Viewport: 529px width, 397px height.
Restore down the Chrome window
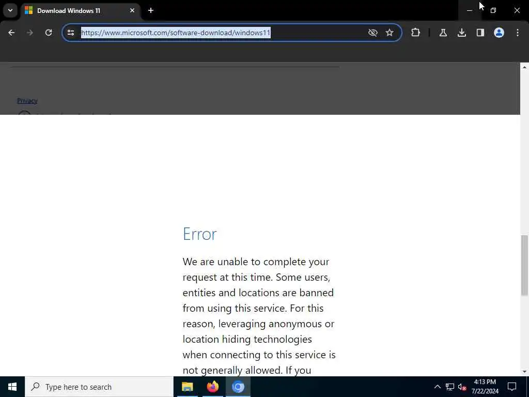[493, 10]
